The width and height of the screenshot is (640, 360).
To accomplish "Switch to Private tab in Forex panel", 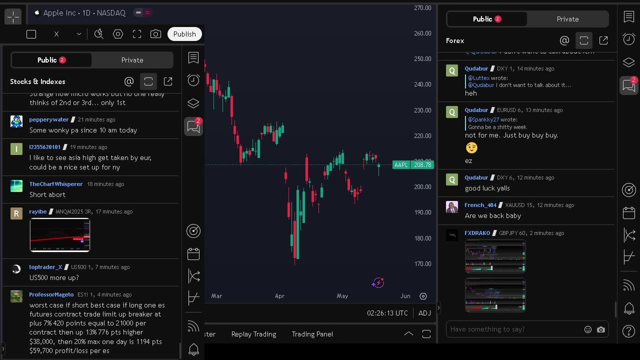I will tap(567, 19).
